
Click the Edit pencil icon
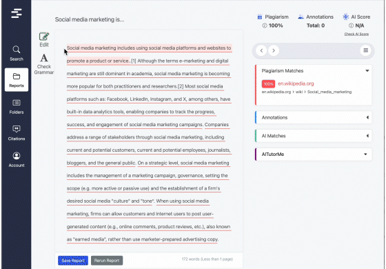(x=44, y=37)
